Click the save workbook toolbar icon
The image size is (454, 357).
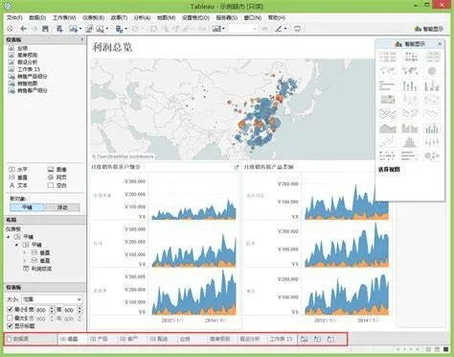[45, 29]
